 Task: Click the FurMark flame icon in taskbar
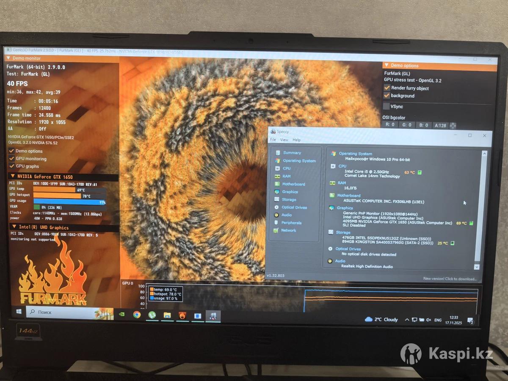tap(182, 315)
